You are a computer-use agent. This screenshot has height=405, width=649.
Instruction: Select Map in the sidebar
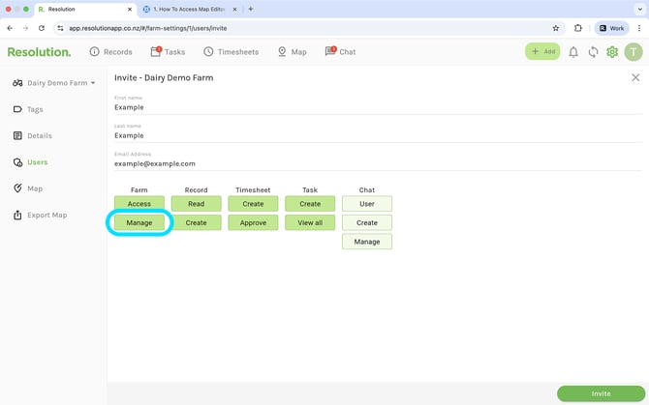pos(28,188)
